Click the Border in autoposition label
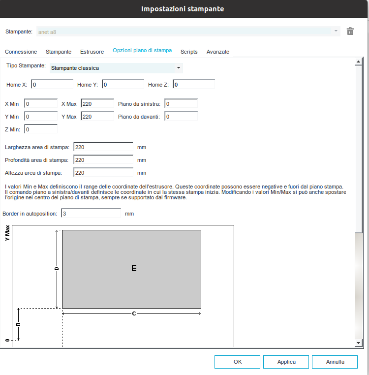 click(x=30, y=214)
